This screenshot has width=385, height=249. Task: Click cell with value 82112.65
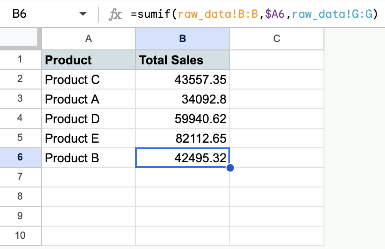[183, 138]
